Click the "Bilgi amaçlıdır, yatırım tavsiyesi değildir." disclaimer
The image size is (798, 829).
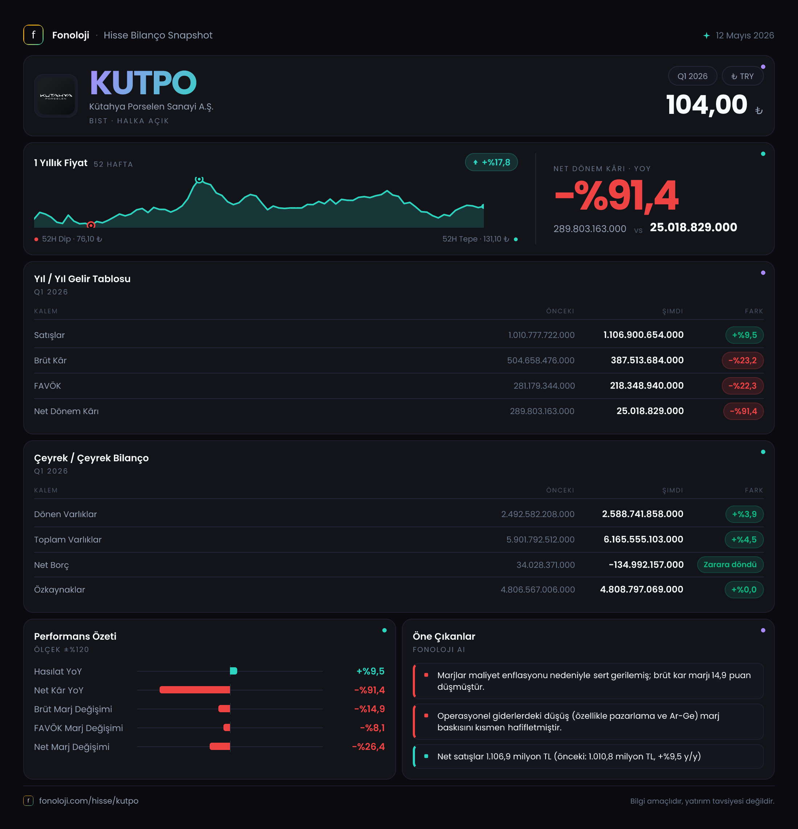[702, 801]
